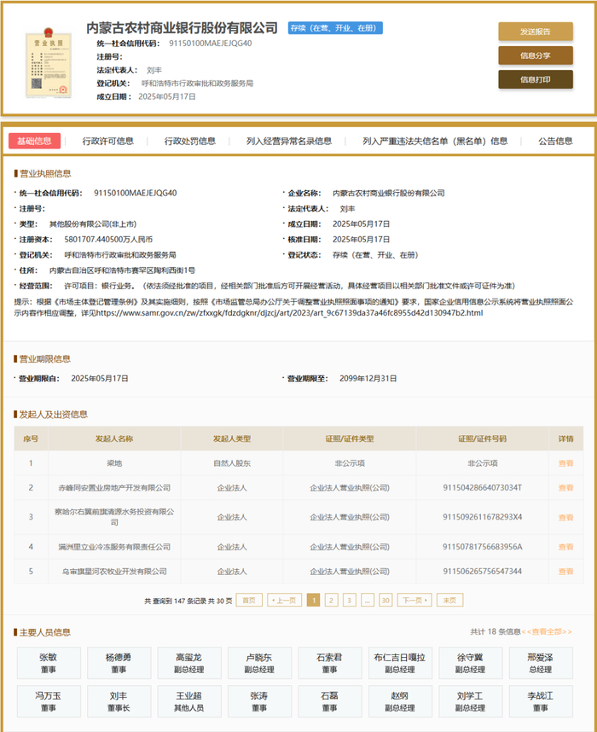Click the business term end date 2099年12月31日
Screen dimensions: 597x732
click(x=368, y=379)
